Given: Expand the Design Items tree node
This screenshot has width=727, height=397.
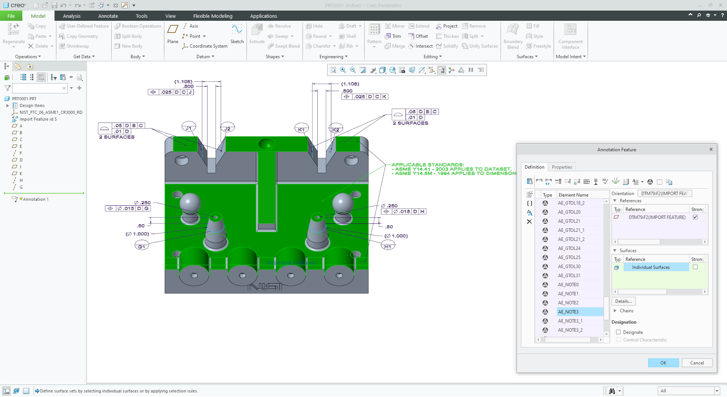Looking at the screenshot, I should [x=8, y=105].
